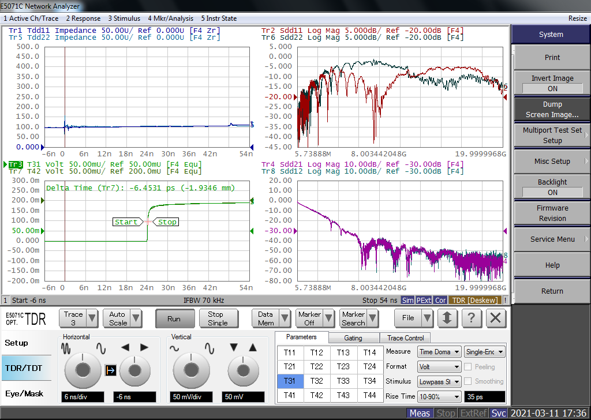Open the Auto Scale dropdown arrow
Viewport: 591px width, 420px height.
coord(136,318)
